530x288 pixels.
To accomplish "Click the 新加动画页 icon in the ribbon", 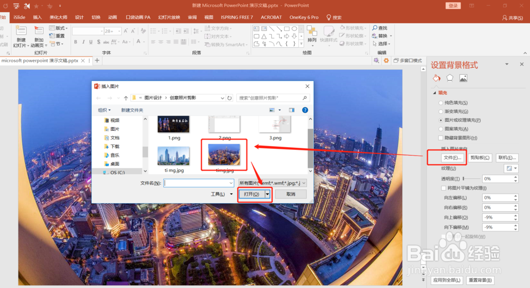I will [x=39, y=31].
